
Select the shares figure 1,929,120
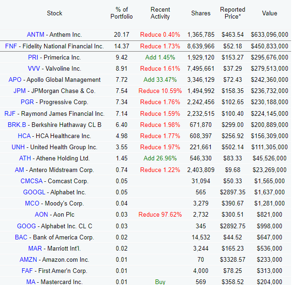pyautogui.click(x=201, y=57)
